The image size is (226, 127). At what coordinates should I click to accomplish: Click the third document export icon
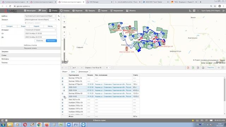198,68
